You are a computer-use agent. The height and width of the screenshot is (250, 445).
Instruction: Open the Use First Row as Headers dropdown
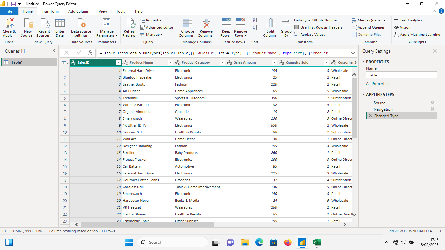tap(320, 27)
